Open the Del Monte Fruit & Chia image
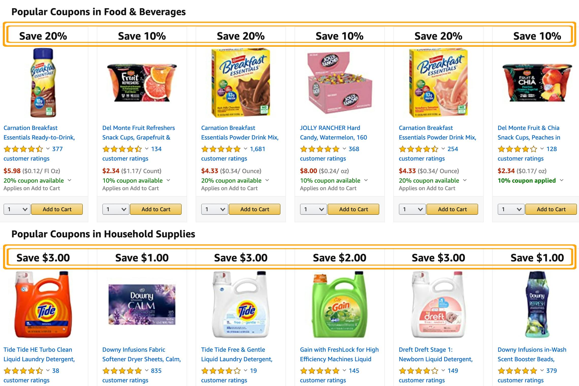 [537, 83]
